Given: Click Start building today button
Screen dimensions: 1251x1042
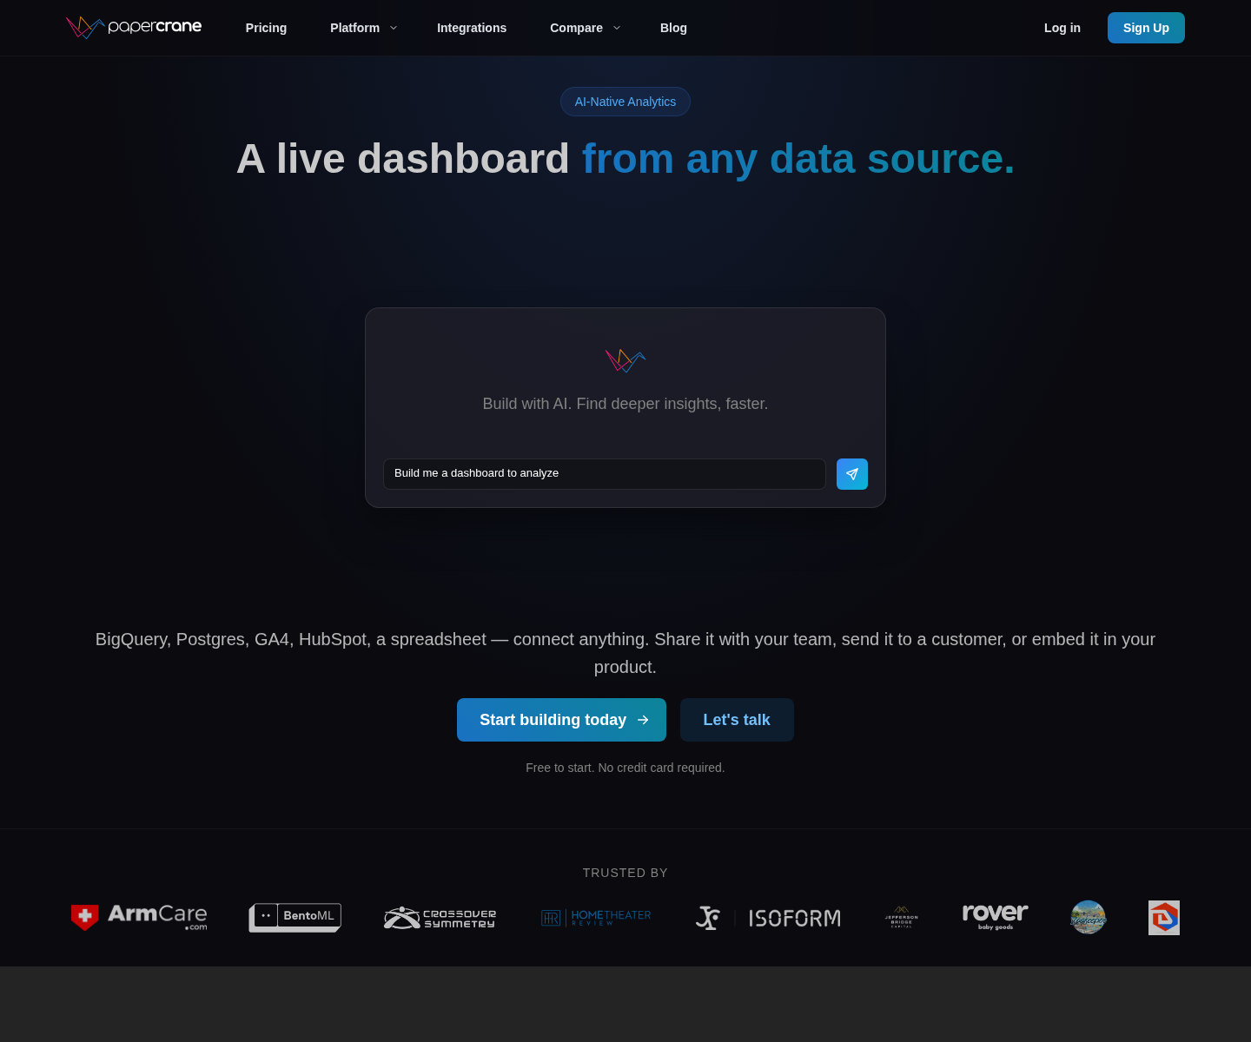Looking at the screenshot, I should (x=561, y=720).
